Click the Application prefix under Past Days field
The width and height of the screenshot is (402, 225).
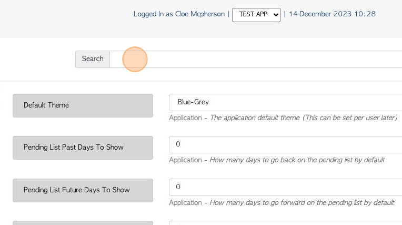coord(185,160)
